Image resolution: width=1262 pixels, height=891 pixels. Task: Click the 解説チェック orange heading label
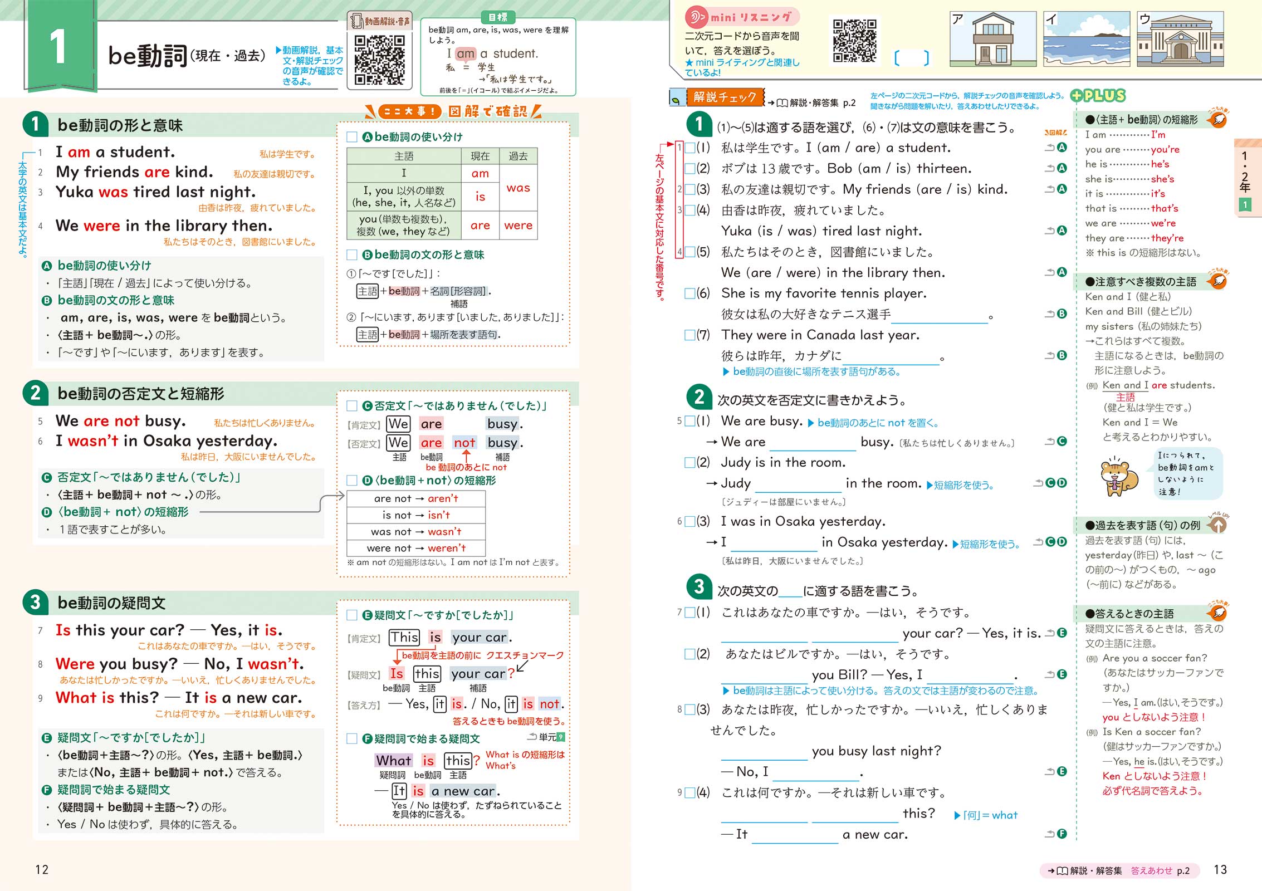tap(725, 97)
